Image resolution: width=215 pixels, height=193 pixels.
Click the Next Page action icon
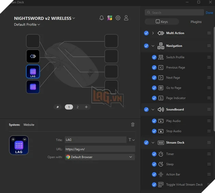161,78
